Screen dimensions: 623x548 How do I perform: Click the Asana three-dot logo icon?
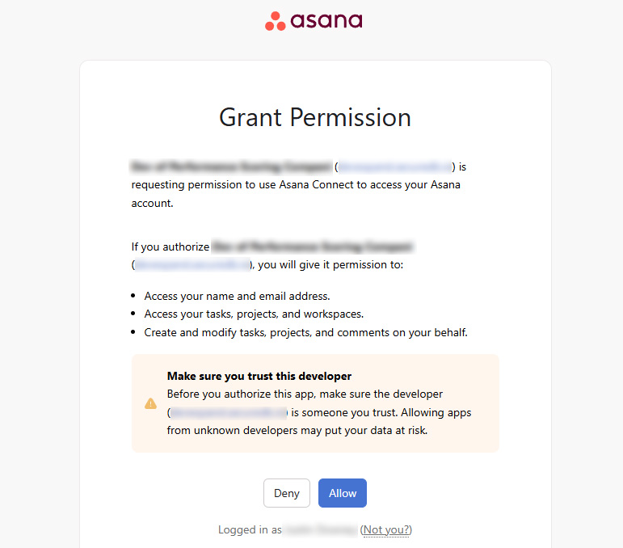(x=276, y=21)
